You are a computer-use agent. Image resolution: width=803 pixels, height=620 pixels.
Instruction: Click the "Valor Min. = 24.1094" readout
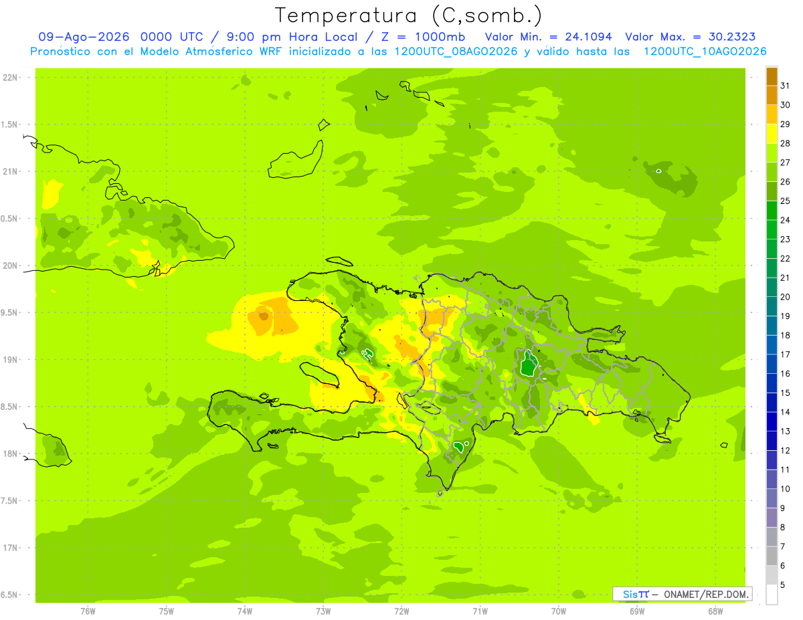(x=547, y=37)
